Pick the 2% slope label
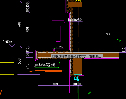Viewport: 126px width, 99px height. coord(60,47)
